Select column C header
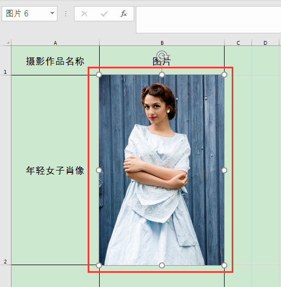The image size is (281, 287). point(238,43)
